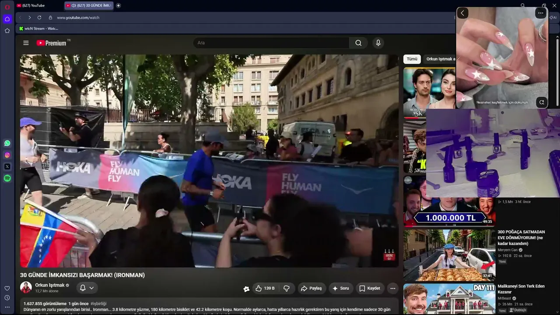Open Instagram from the browser sidebar
The height and width of the screenshot is (315, 560).
pyautogui.click(x=7, y=155)
